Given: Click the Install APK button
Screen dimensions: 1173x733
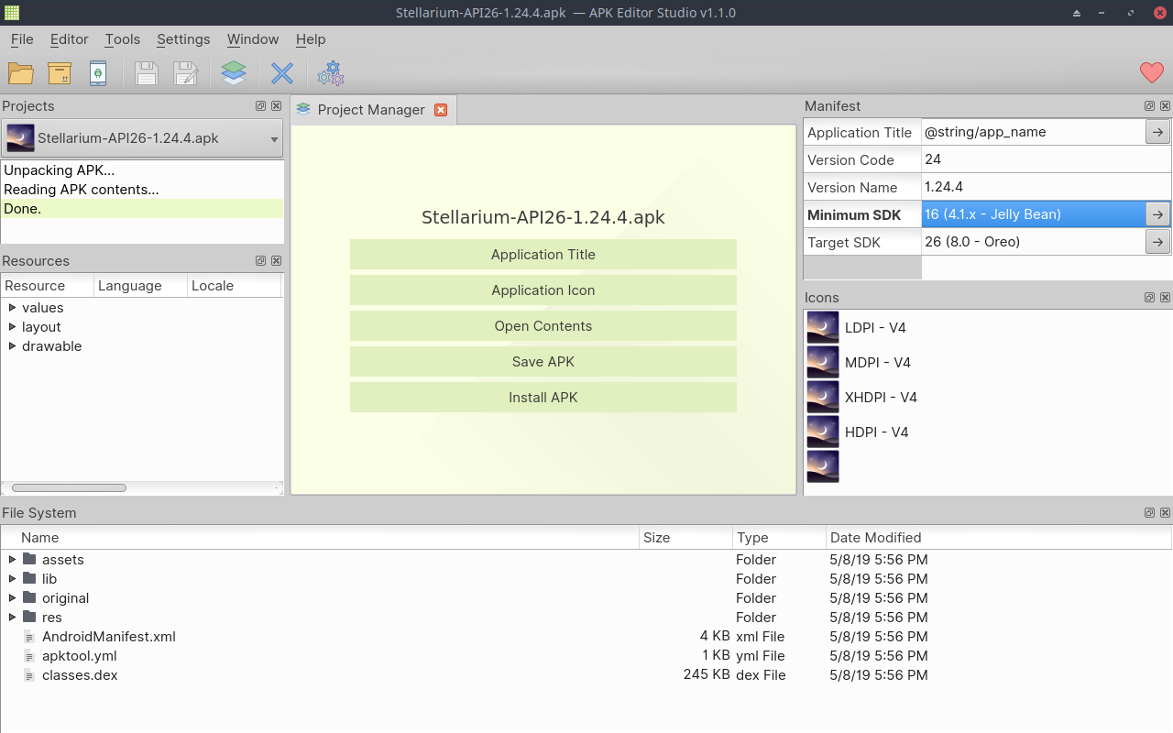Looking at the screenshot, I should 543,398.
